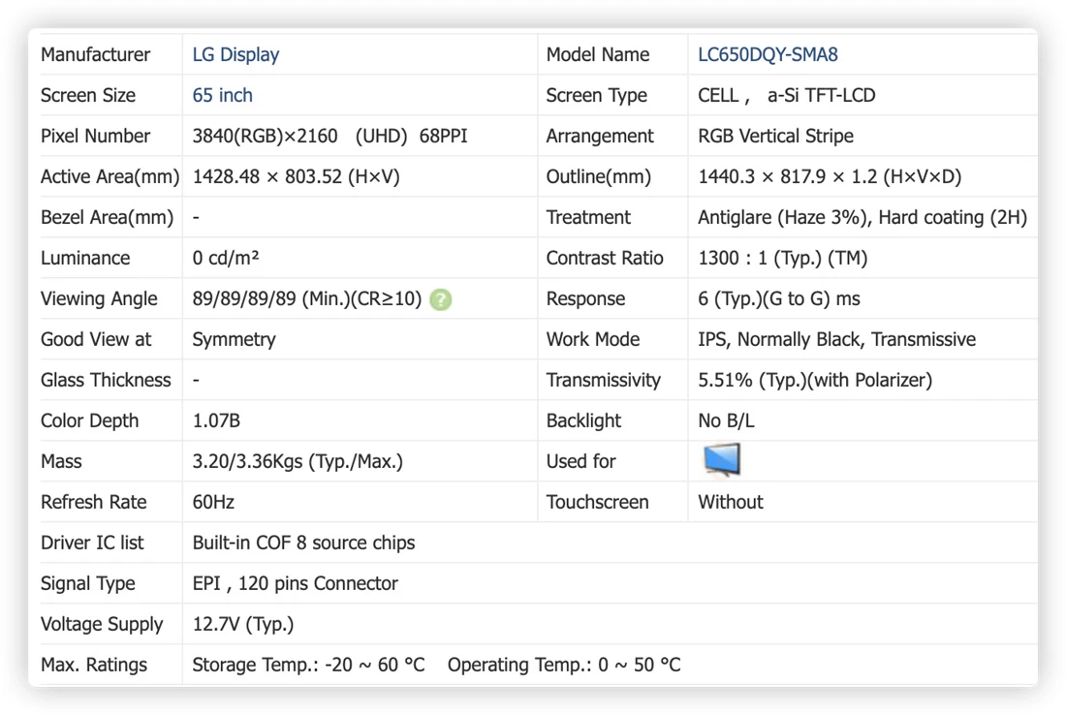
Task: Select the 6 (Typ.)(G to G) ms value
Action: pyautogui.click(x=779, y=299)
